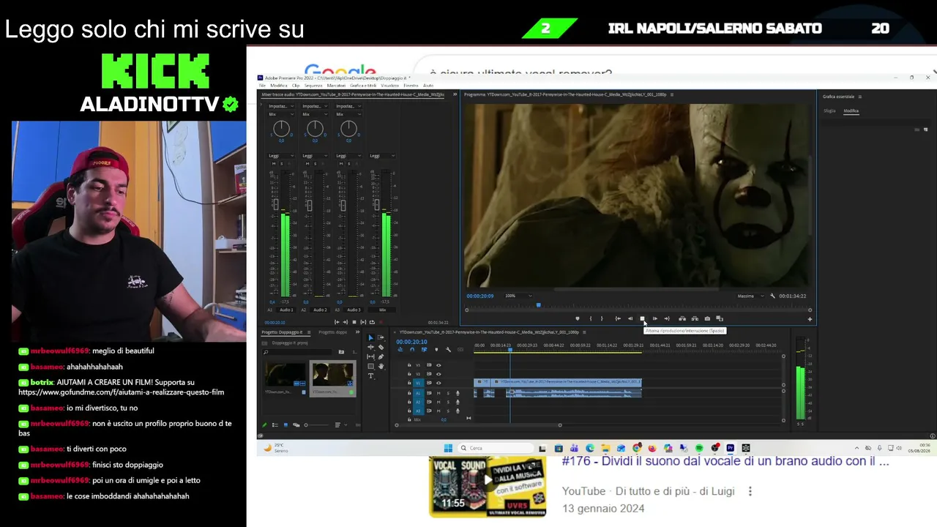Open Mix track automation 'Leggi' dropdown
The width and height of the screenshot is (937, 527).
382,155
